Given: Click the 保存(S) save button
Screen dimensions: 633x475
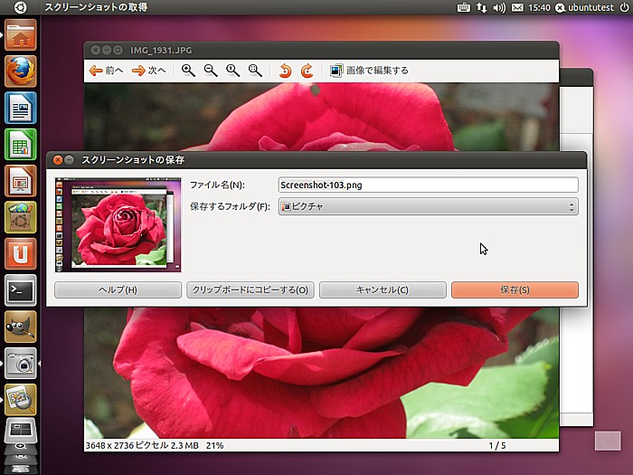Looking at the screenshot, I should tap(515, 290).
